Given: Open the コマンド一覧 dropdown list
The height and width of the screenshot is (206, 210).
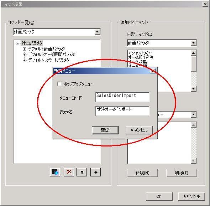Looking at the screenshot, I should [x=98, y=32].
